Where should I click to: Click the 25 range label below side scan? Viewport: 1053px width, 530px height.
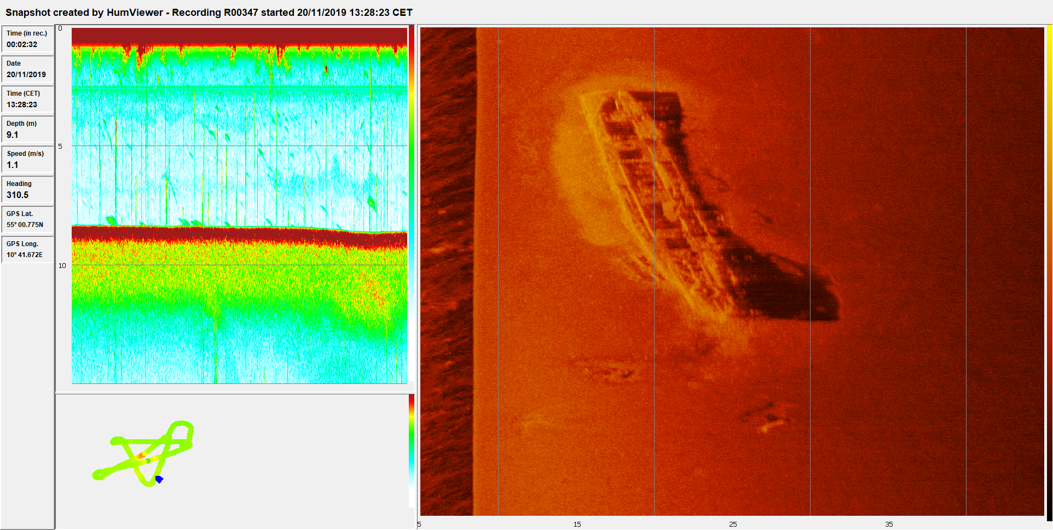733,524
